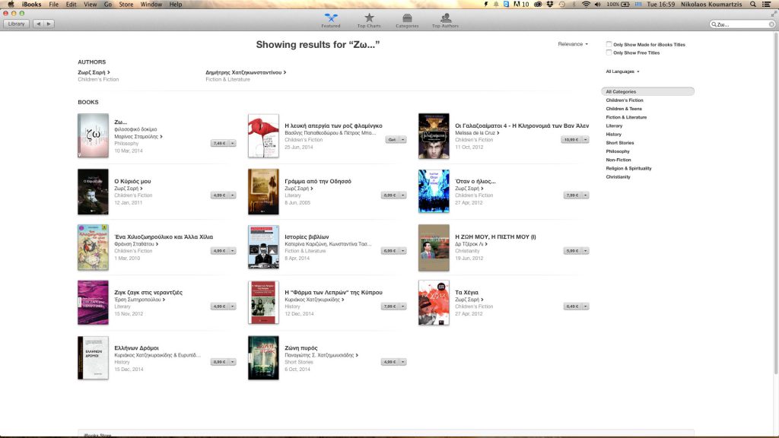Open the Go menu
Viewport: 779px width, 438px height.
[x=108, y=4]
